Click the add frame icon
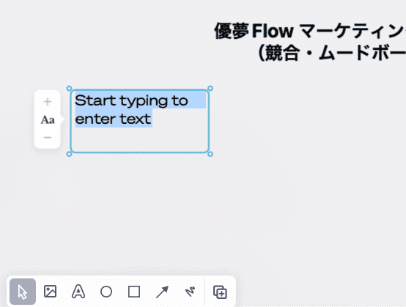406x307 pixels. pos(220,292)
